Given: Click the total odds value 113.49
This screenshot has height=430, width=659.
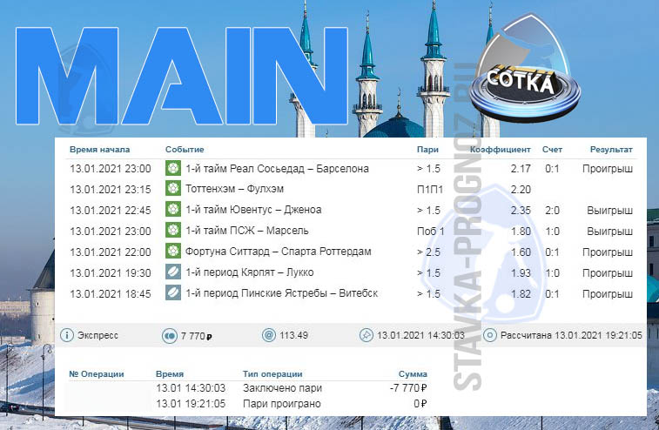Looking at the screenshot, I should point(293,335).
